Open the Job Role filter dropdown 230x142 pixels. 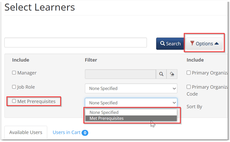click(x=131, y=88)
